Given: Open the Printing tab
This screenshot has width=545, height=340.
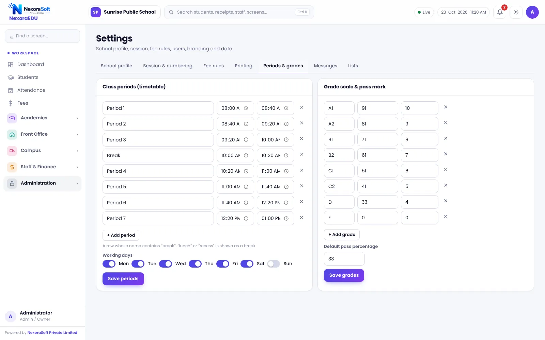Looking at the screenshot, I should click(244, 66).
